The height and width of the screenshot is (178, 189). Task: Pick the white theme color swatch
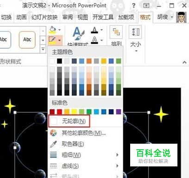(52, 61)
